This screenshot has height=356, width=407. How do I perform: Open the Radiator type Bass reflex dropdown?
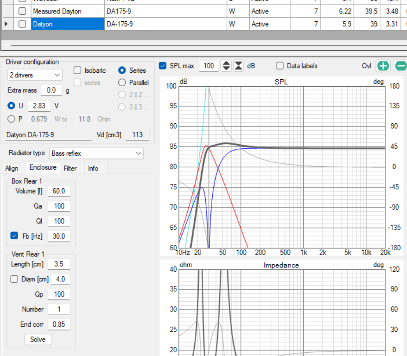[x=96, y=153]
